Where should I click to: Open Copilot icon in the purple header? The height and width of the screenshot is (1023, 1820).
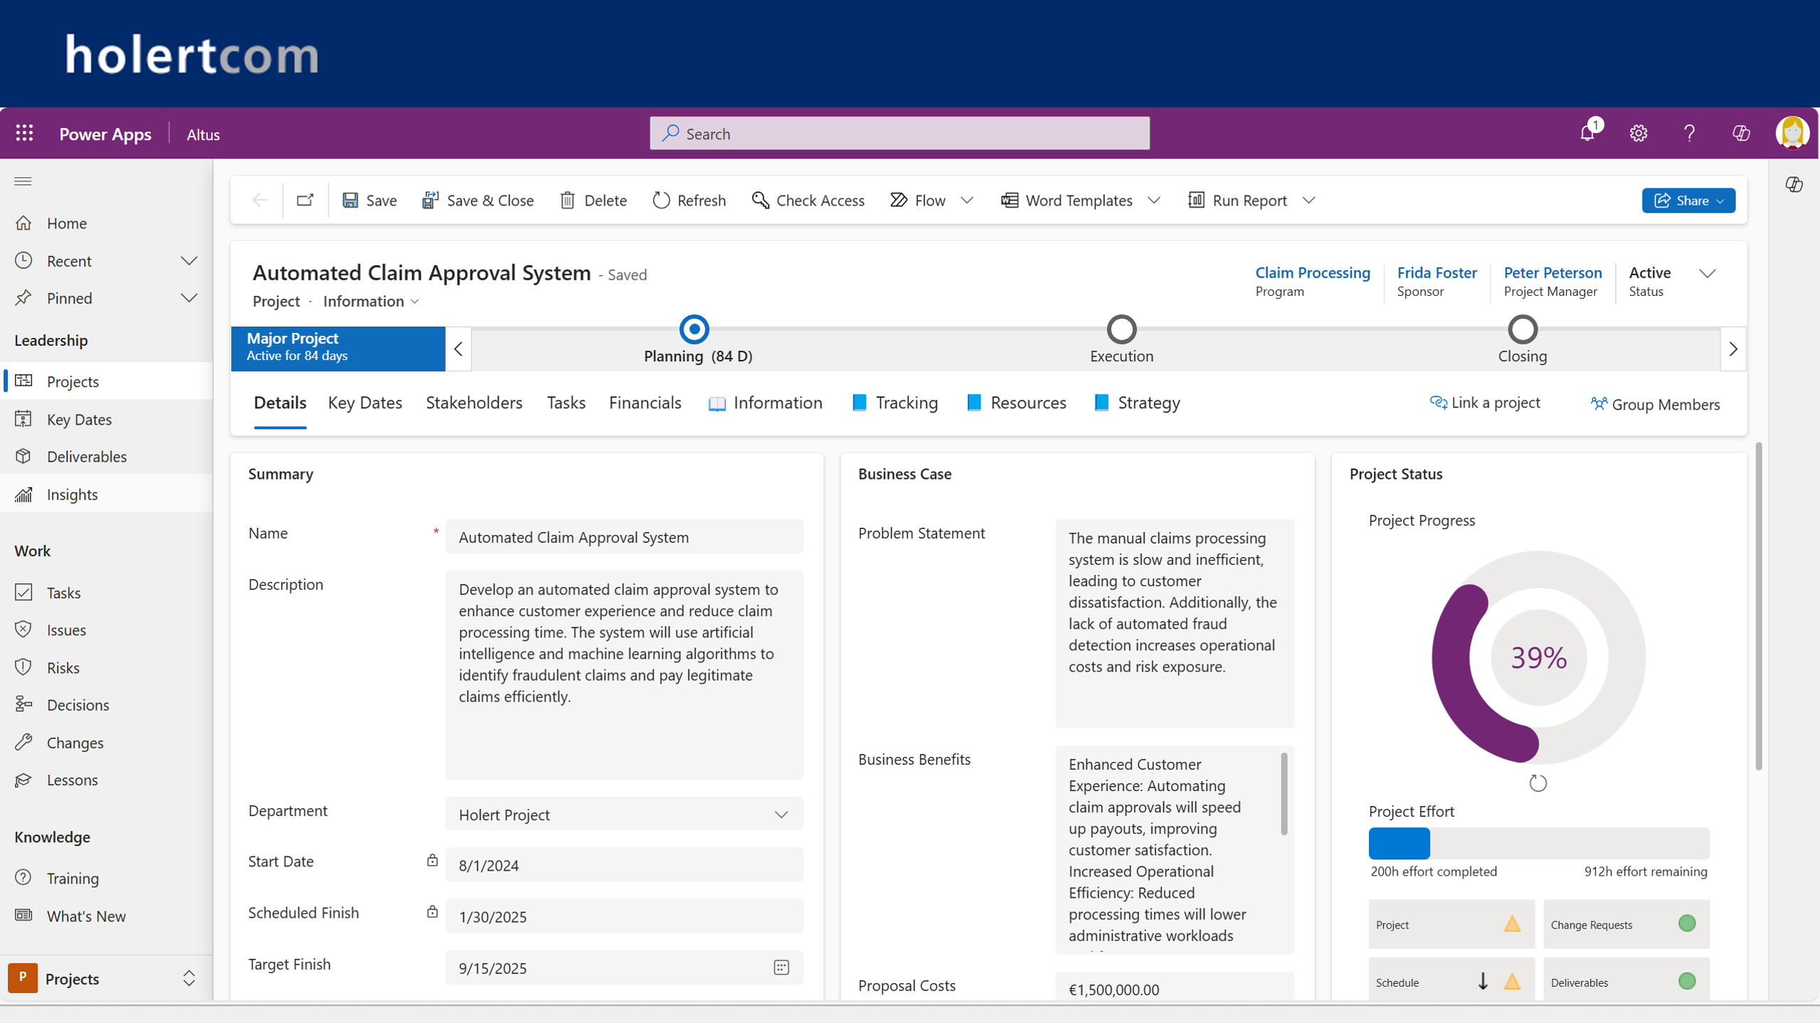click(x=1741, y=133)
